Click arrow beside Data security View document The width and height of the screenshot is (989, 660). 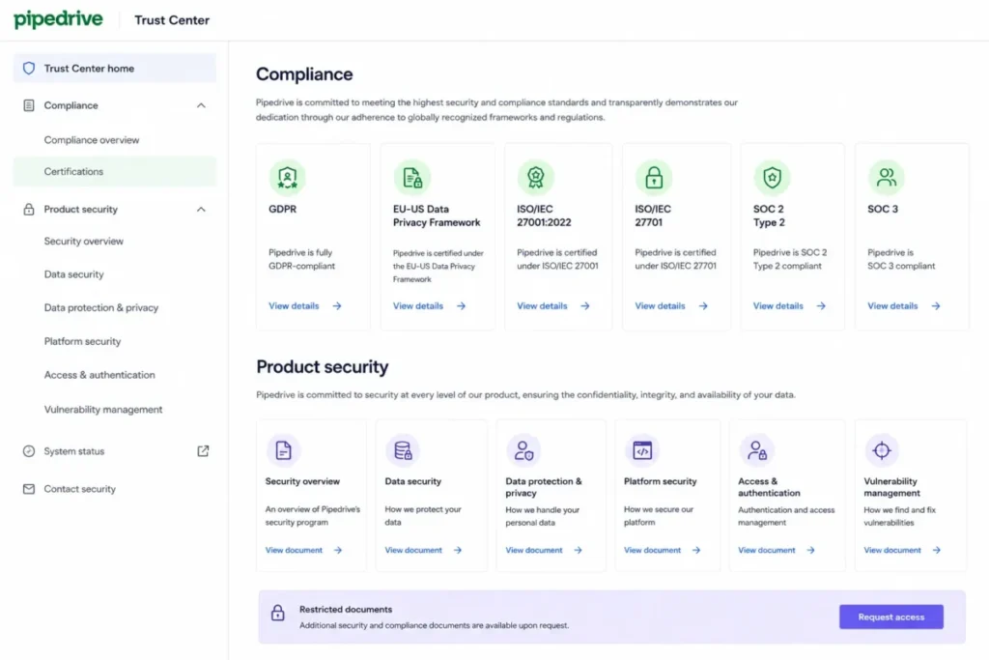(457, 550)
